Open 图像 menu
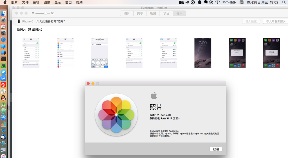 (x=47, y=2)
